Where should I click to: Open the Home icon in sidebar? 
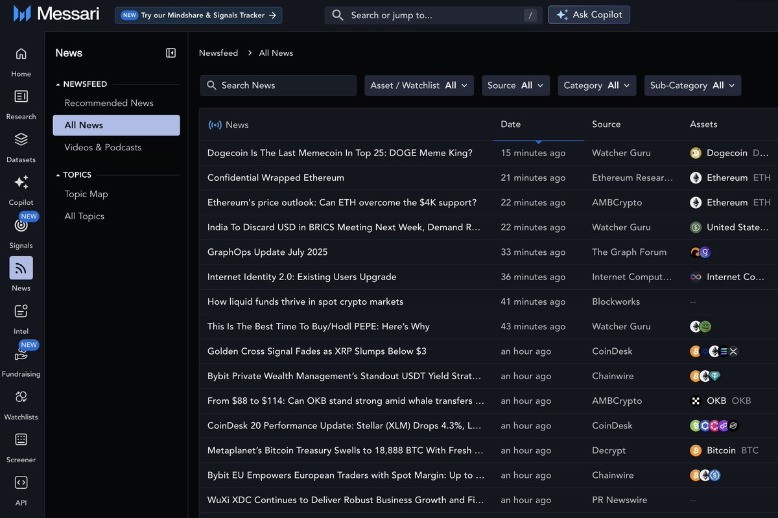pos(21,54)
